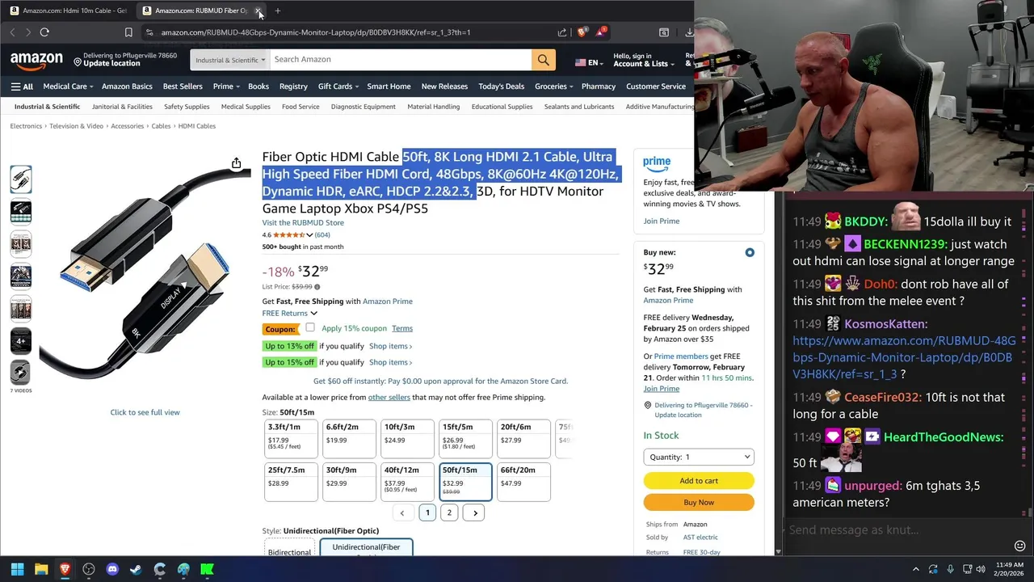
Task: Open the Prime nav dropdown
Action: point(225,86)
